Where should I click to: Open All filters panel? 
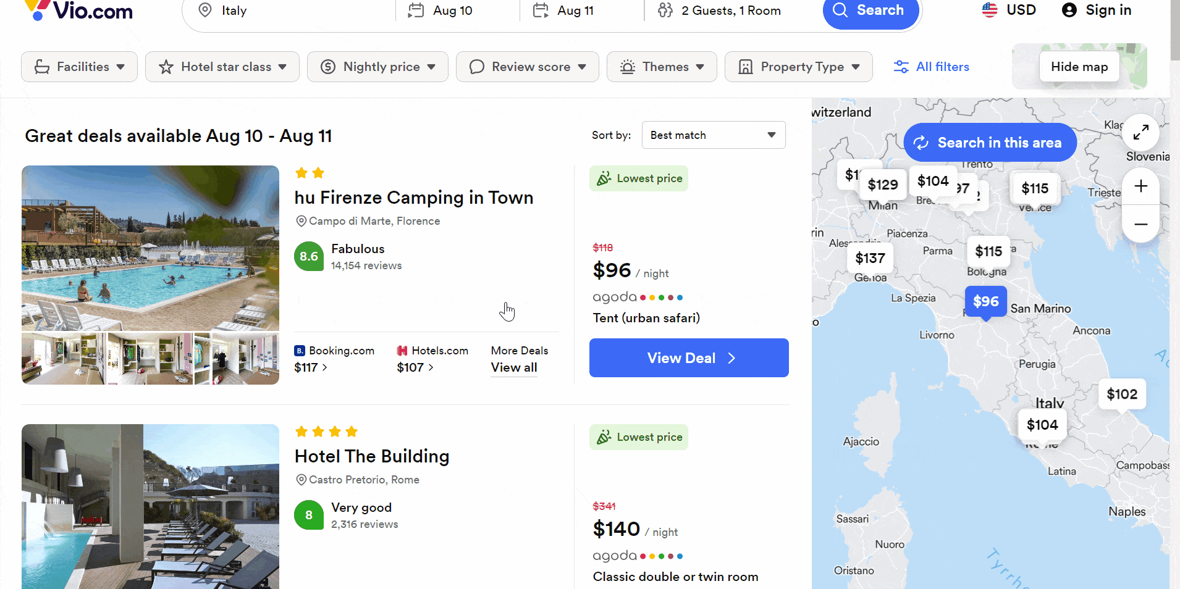tap(932, 67)
